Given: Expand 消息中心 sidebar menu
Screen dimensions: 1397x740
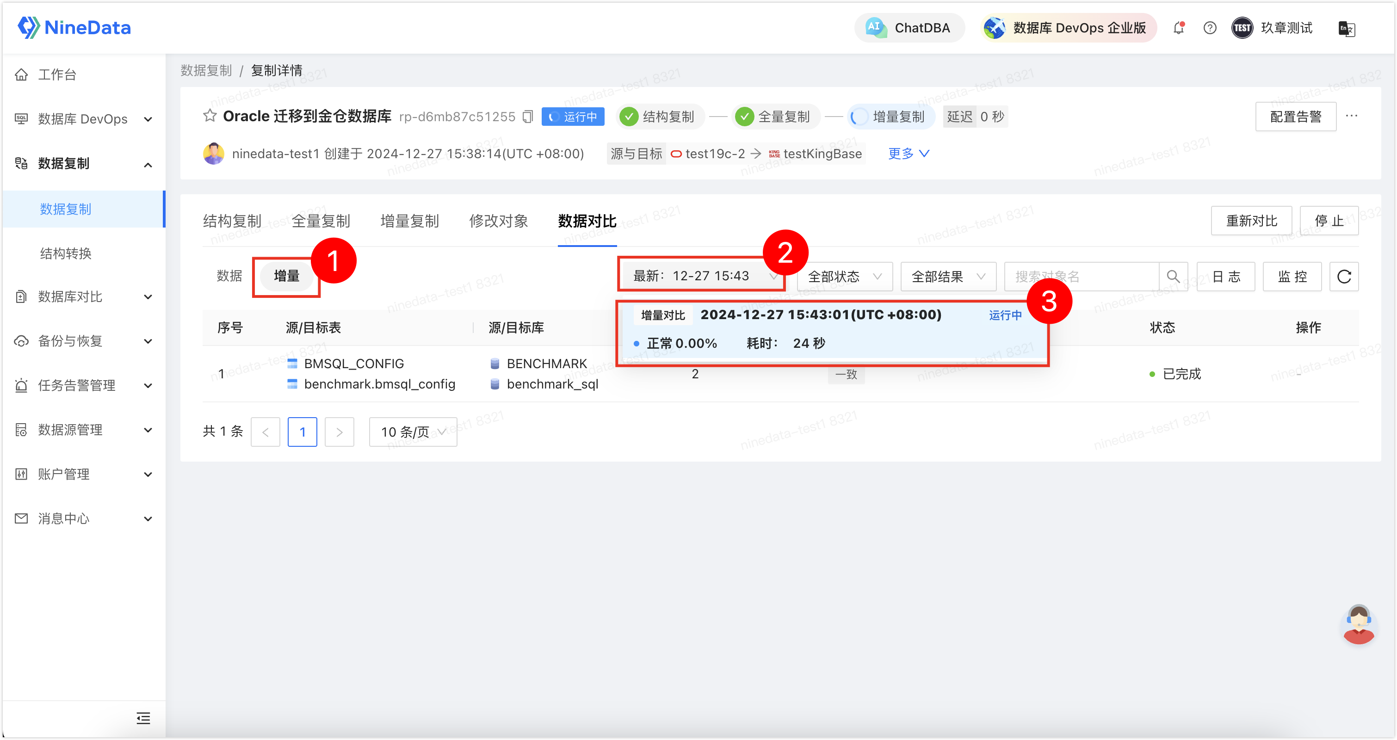Looking at the screenshot, I should (84, 519).
